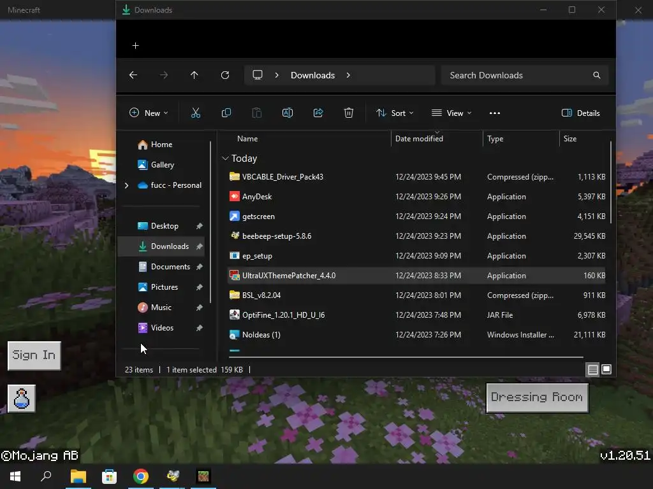Image resolution: width=653 pixels, height=489 pixels.
Task: Go back with the left arrow
Action: pos(133,75)
